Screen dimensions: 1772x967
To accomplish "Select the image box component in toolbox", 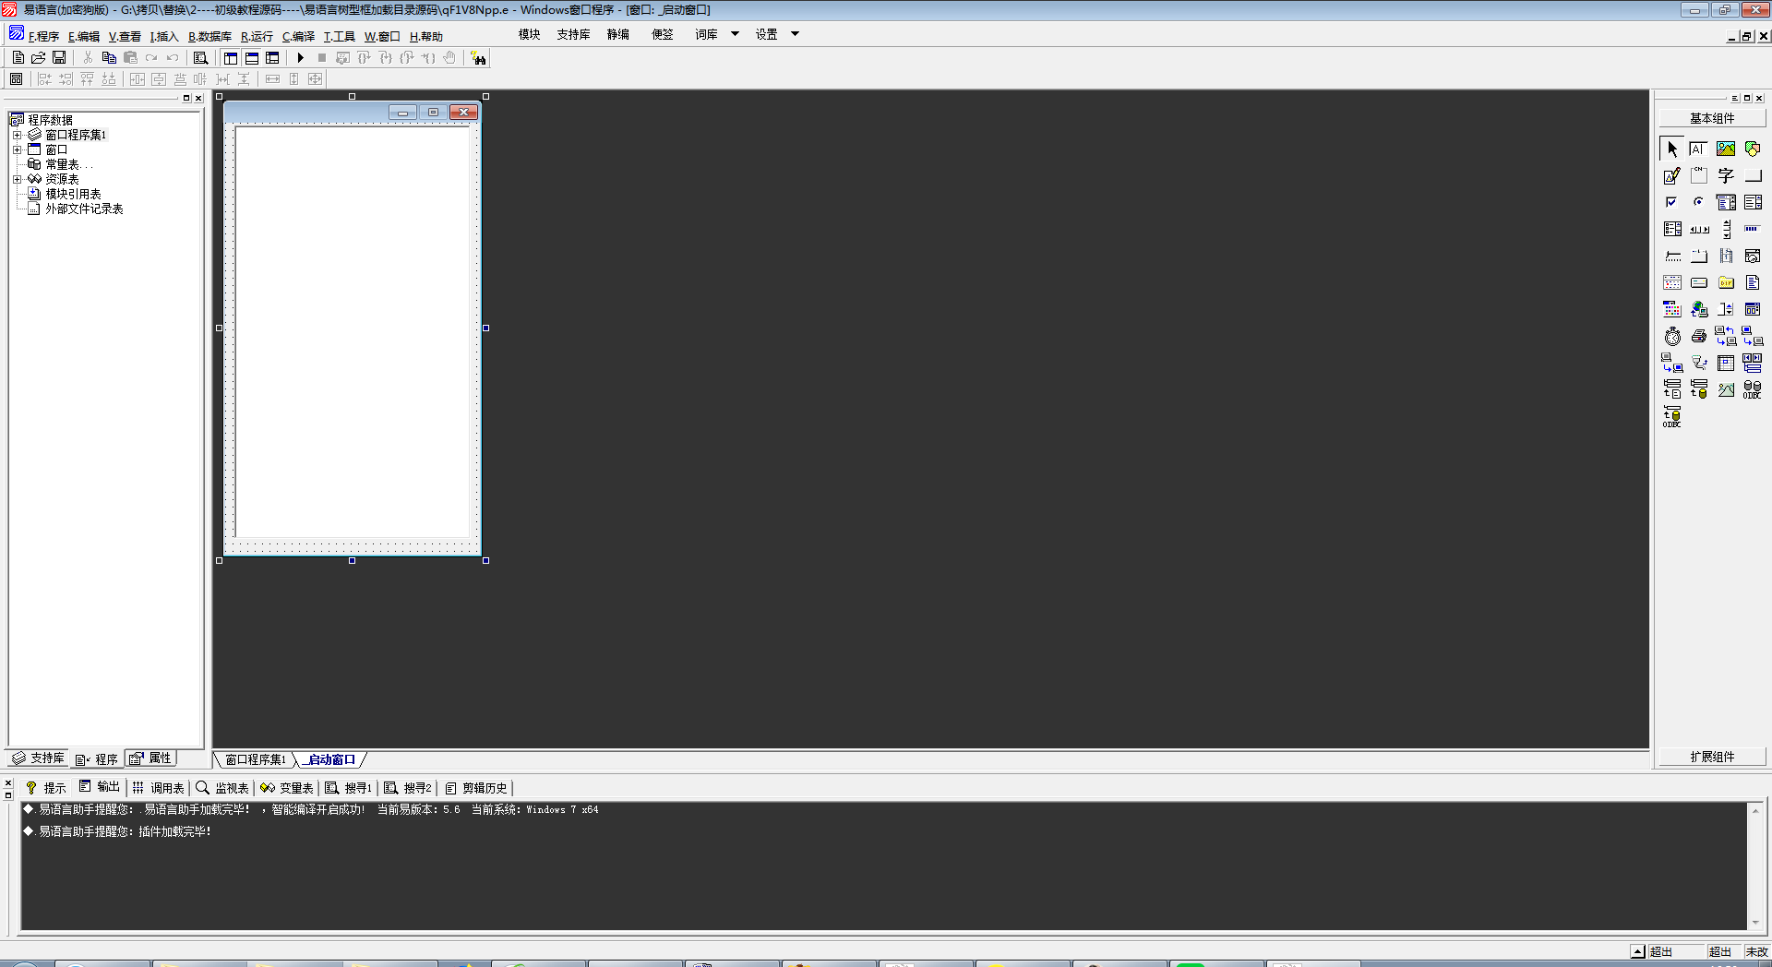I will (x=1725, y=149).
